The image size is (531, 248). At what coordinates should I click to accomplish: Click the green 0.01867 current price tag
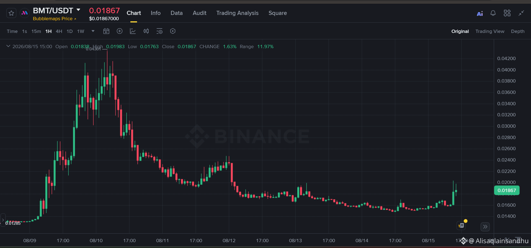(x=507, y=190)
